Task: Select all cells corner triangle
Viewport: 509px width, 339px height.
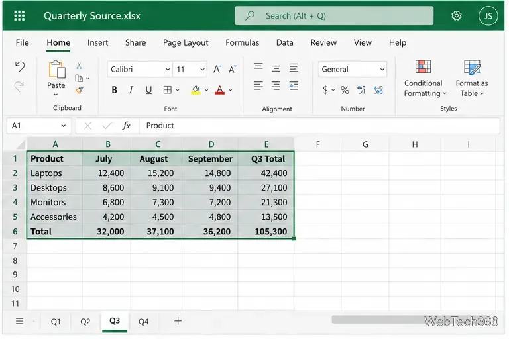Action: click(21, 144)
